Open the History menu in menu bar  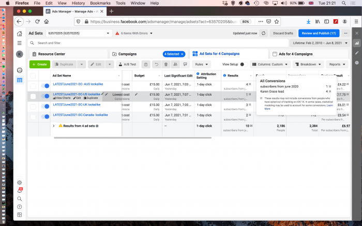(78, 3)
